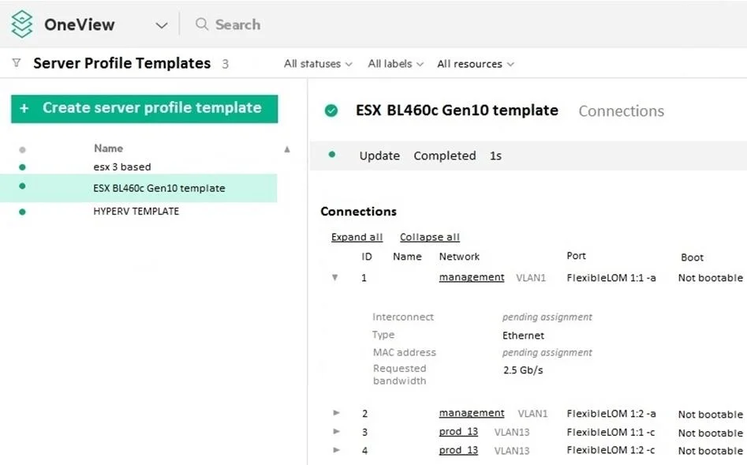Viewport: 747px width, 465px height.
Task: Click Create server profile template button
Action: point(144,109)
